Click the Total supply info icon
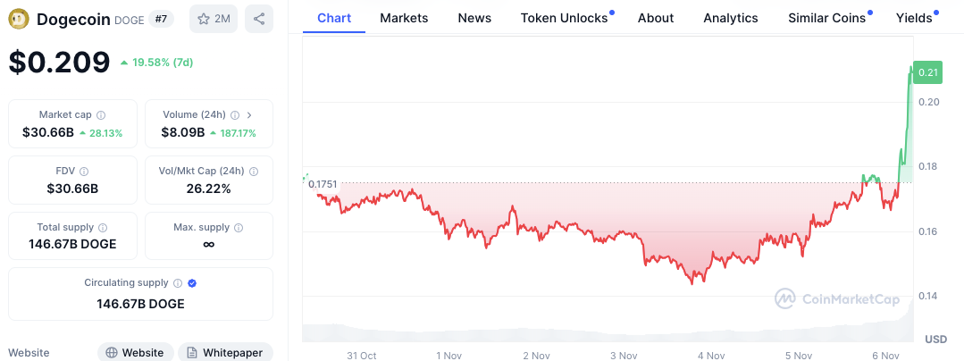This screenshot has height=361, width=964. (x=103, y=228)
